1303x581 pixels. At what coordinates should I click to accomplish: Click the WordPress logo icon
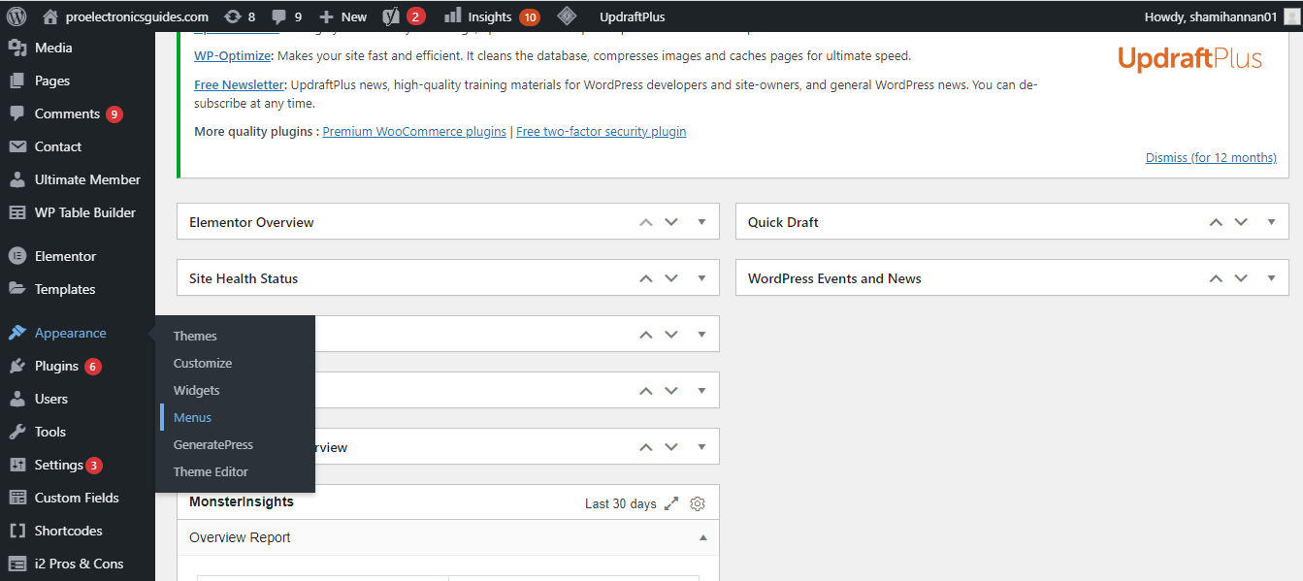click(x=16, y=16)
